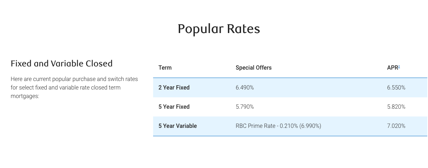Click the Popular Rates heading
428x168 pixels.
coord(219,29)
